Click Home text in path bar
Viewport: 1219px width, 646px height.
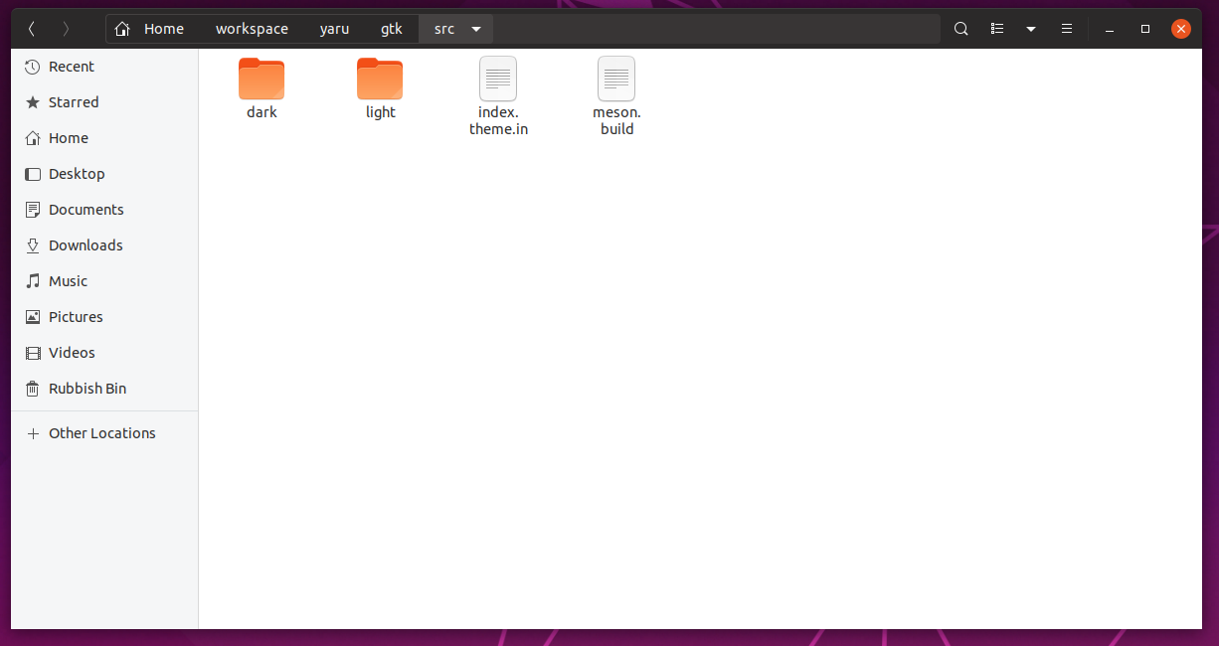click(x=164, y=29)
